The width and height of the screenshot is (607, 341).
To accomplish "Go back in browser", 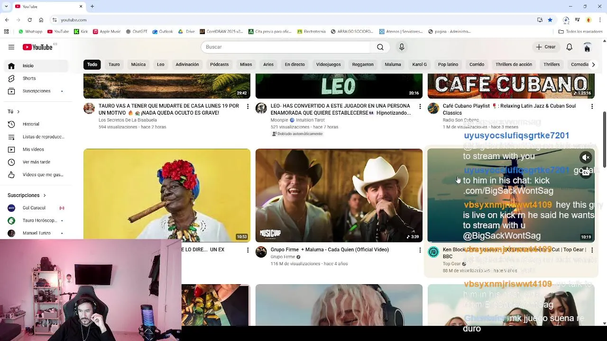I will (x=7, y=20).
